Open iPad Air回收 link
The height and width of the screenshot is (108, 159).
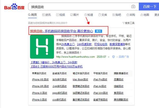100,86
